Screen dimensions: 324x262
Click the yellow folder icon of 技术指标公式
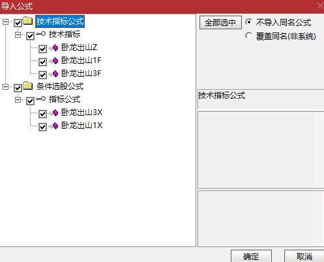(28, 21)
